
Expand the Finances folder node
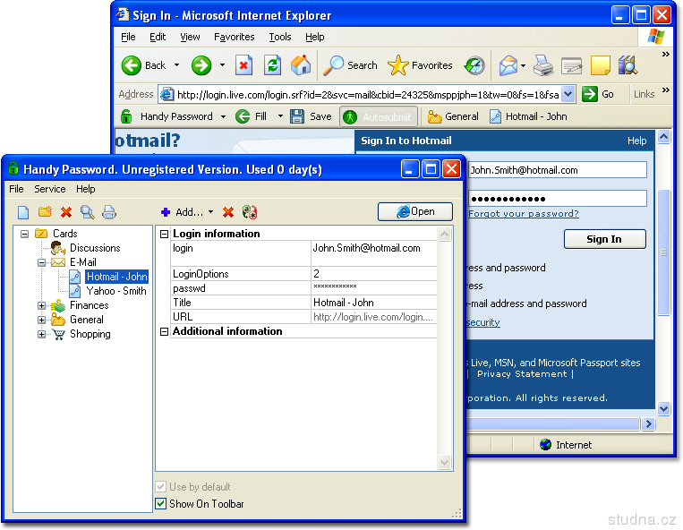point(41,305)
